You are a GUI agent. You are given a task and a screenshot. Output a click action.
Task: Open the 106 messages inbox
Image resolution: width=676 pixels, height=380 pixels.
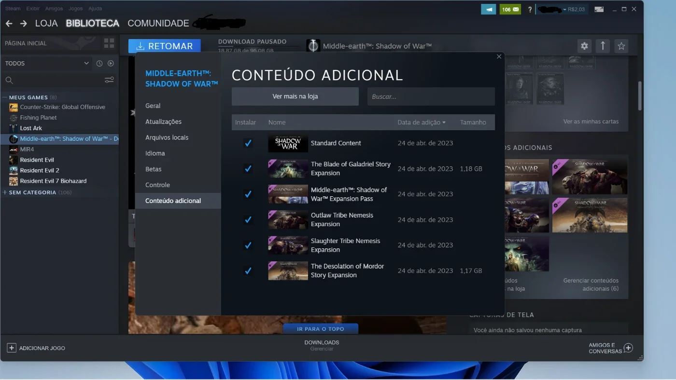coord(510,9)
